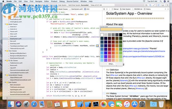The image size is (172, 109).
Task: Click Other... in the color popup
Action: point(111,64)
